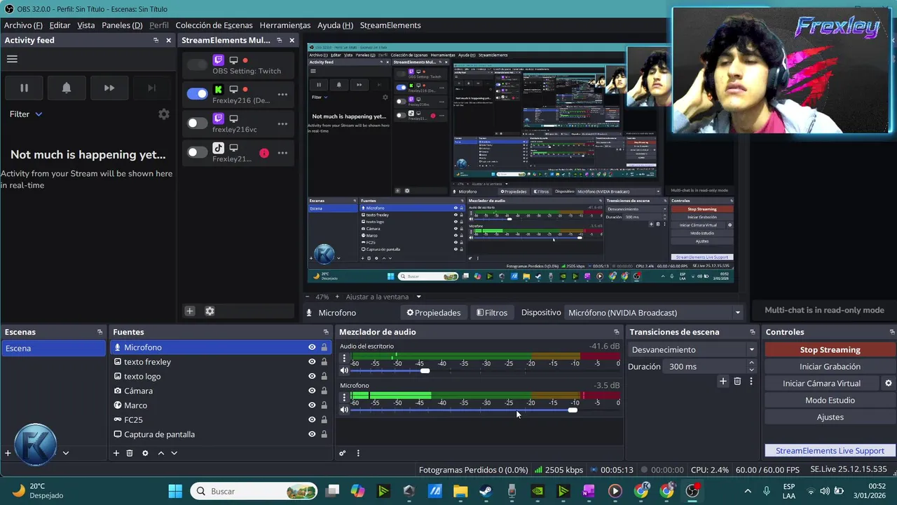Viewport: 897px width, 505px height.
Task: Click Stop Streaming
Action: point(830,349)
